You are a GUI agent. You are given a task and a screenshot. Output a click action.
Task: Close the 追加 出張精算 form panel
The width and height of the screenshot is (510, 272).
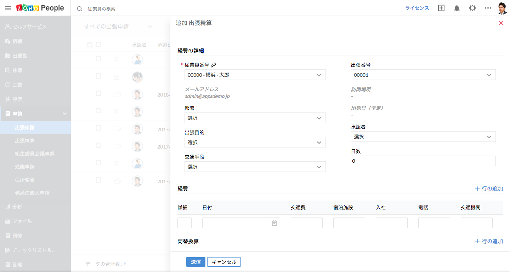[x=501, y=23]
